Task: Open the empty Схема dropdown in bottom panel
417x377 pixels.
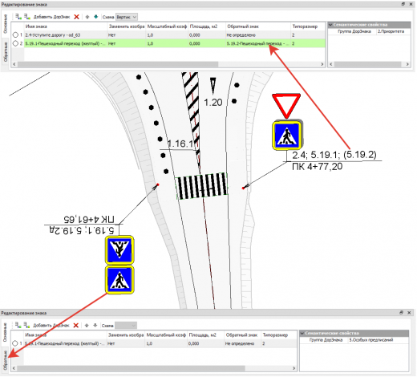Action: point(126,326)
